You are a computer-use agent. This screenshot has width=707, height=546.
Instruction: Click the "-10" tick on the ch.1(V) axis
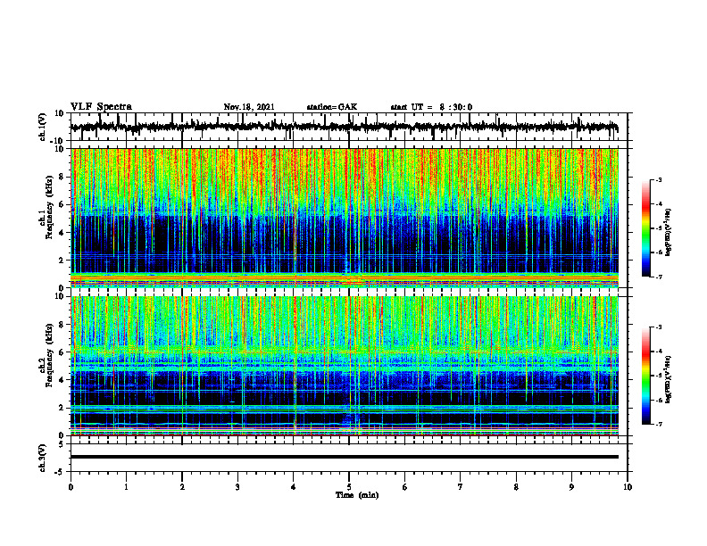tap(58, 141)
